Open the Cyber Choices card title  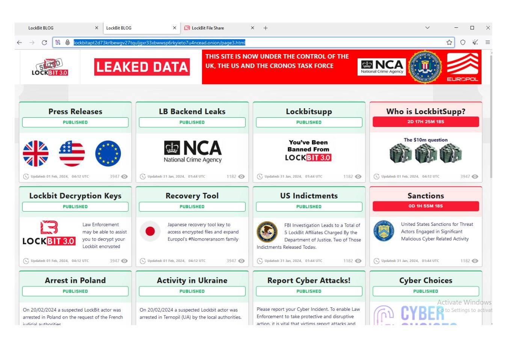point(426,280)
